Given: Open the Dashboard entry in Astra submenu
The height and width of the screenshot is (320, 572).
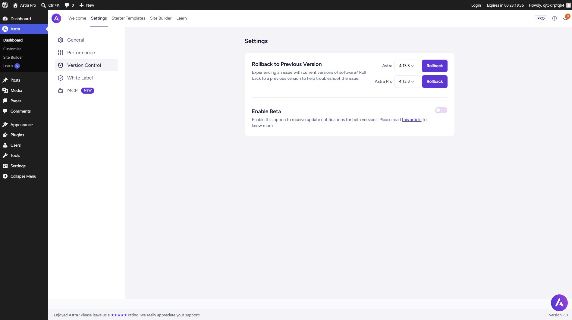Looking at the screenshot, I should pyautogui.click(x=13, y=40).
